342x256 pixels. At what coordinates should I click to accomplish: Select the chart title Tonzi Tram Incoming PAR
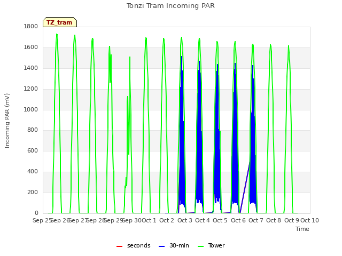pyautogui.click(x=171, y=6)
